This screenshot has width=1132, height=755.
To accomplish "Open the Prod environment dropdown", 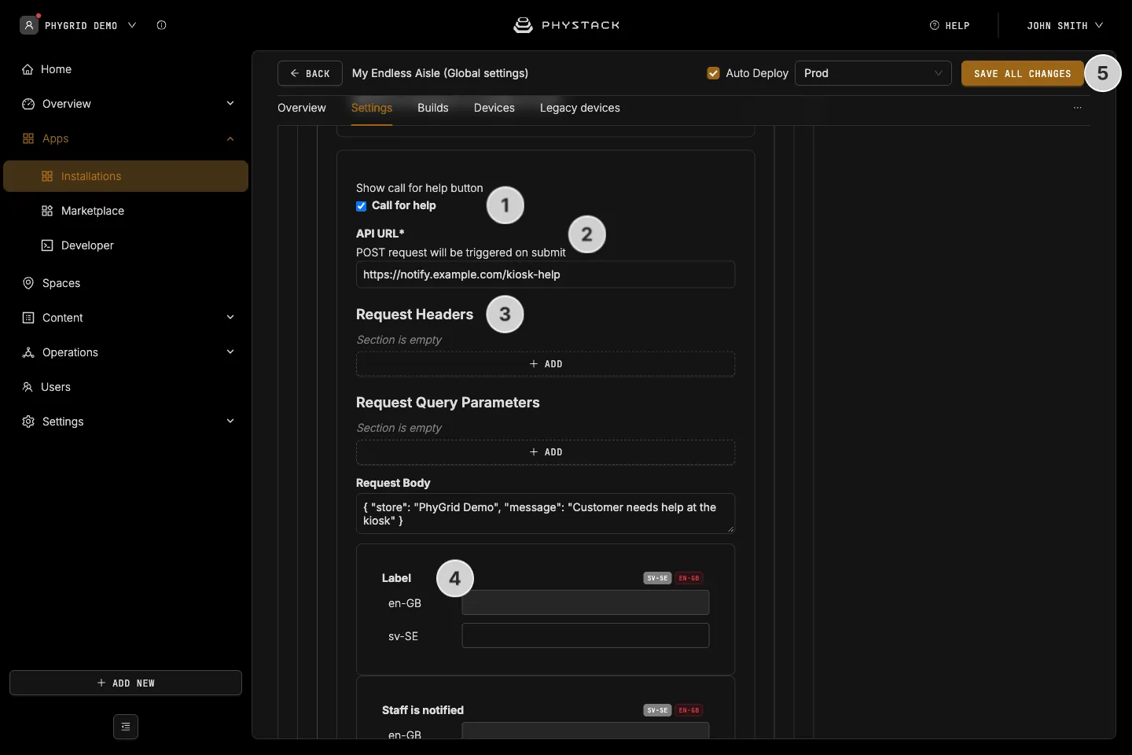I will point(873,73).
